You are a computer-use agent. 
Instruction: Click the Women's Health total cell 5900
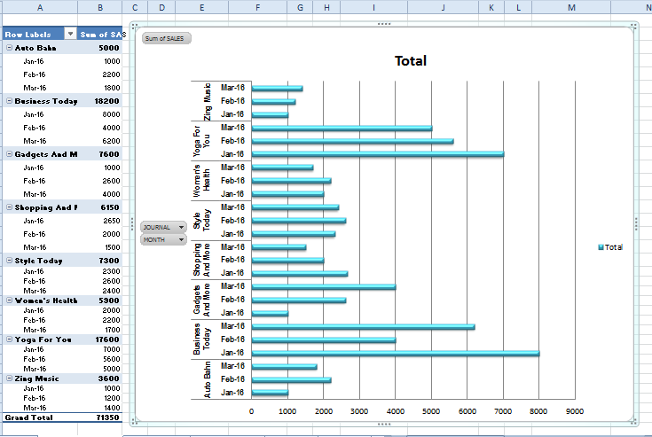coord(99,300)
